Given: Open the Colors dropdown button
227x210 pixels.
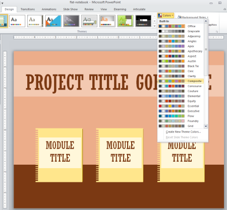Looking at the screenshot, I should (x=166, y=16).
